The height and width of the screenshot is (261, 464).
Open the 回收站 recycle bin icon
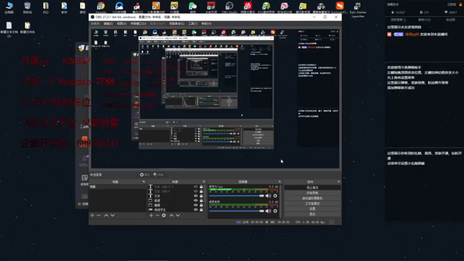(27, 8)
